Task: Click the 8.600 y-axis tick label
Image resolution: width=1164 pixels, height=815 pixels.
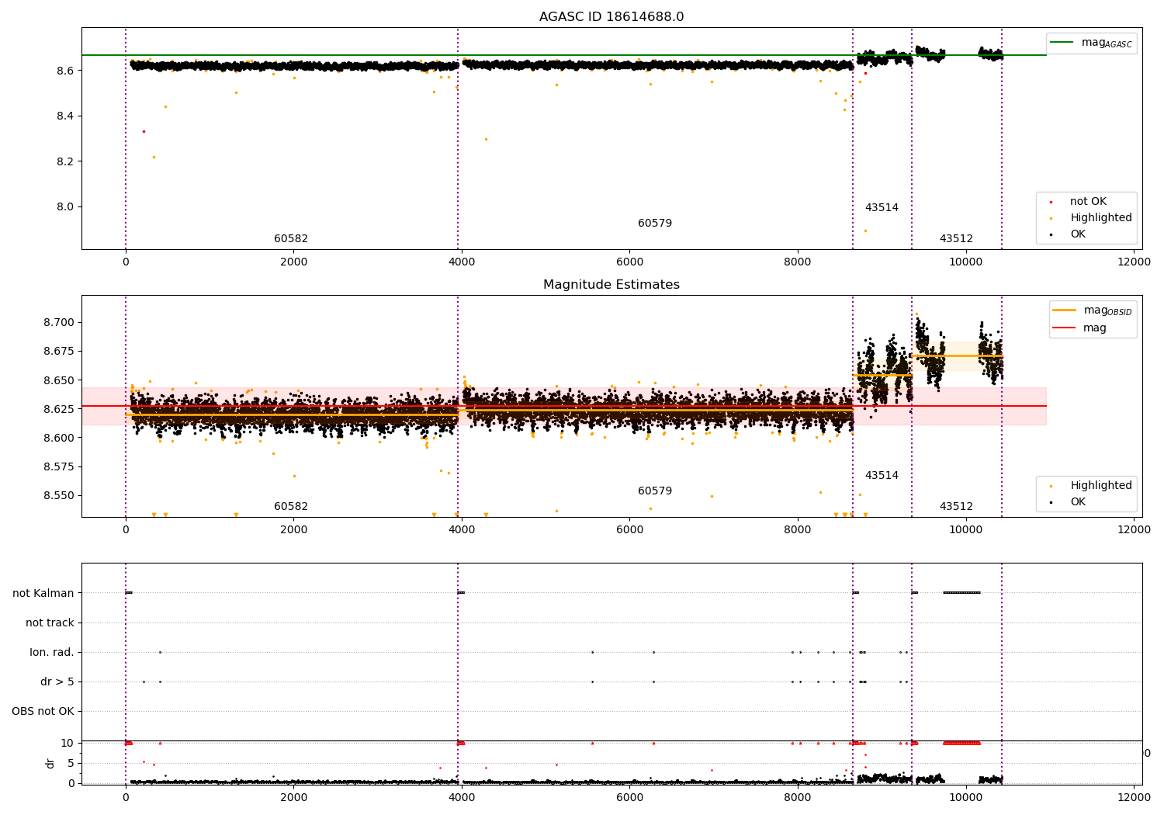Action: coord(59,438)
